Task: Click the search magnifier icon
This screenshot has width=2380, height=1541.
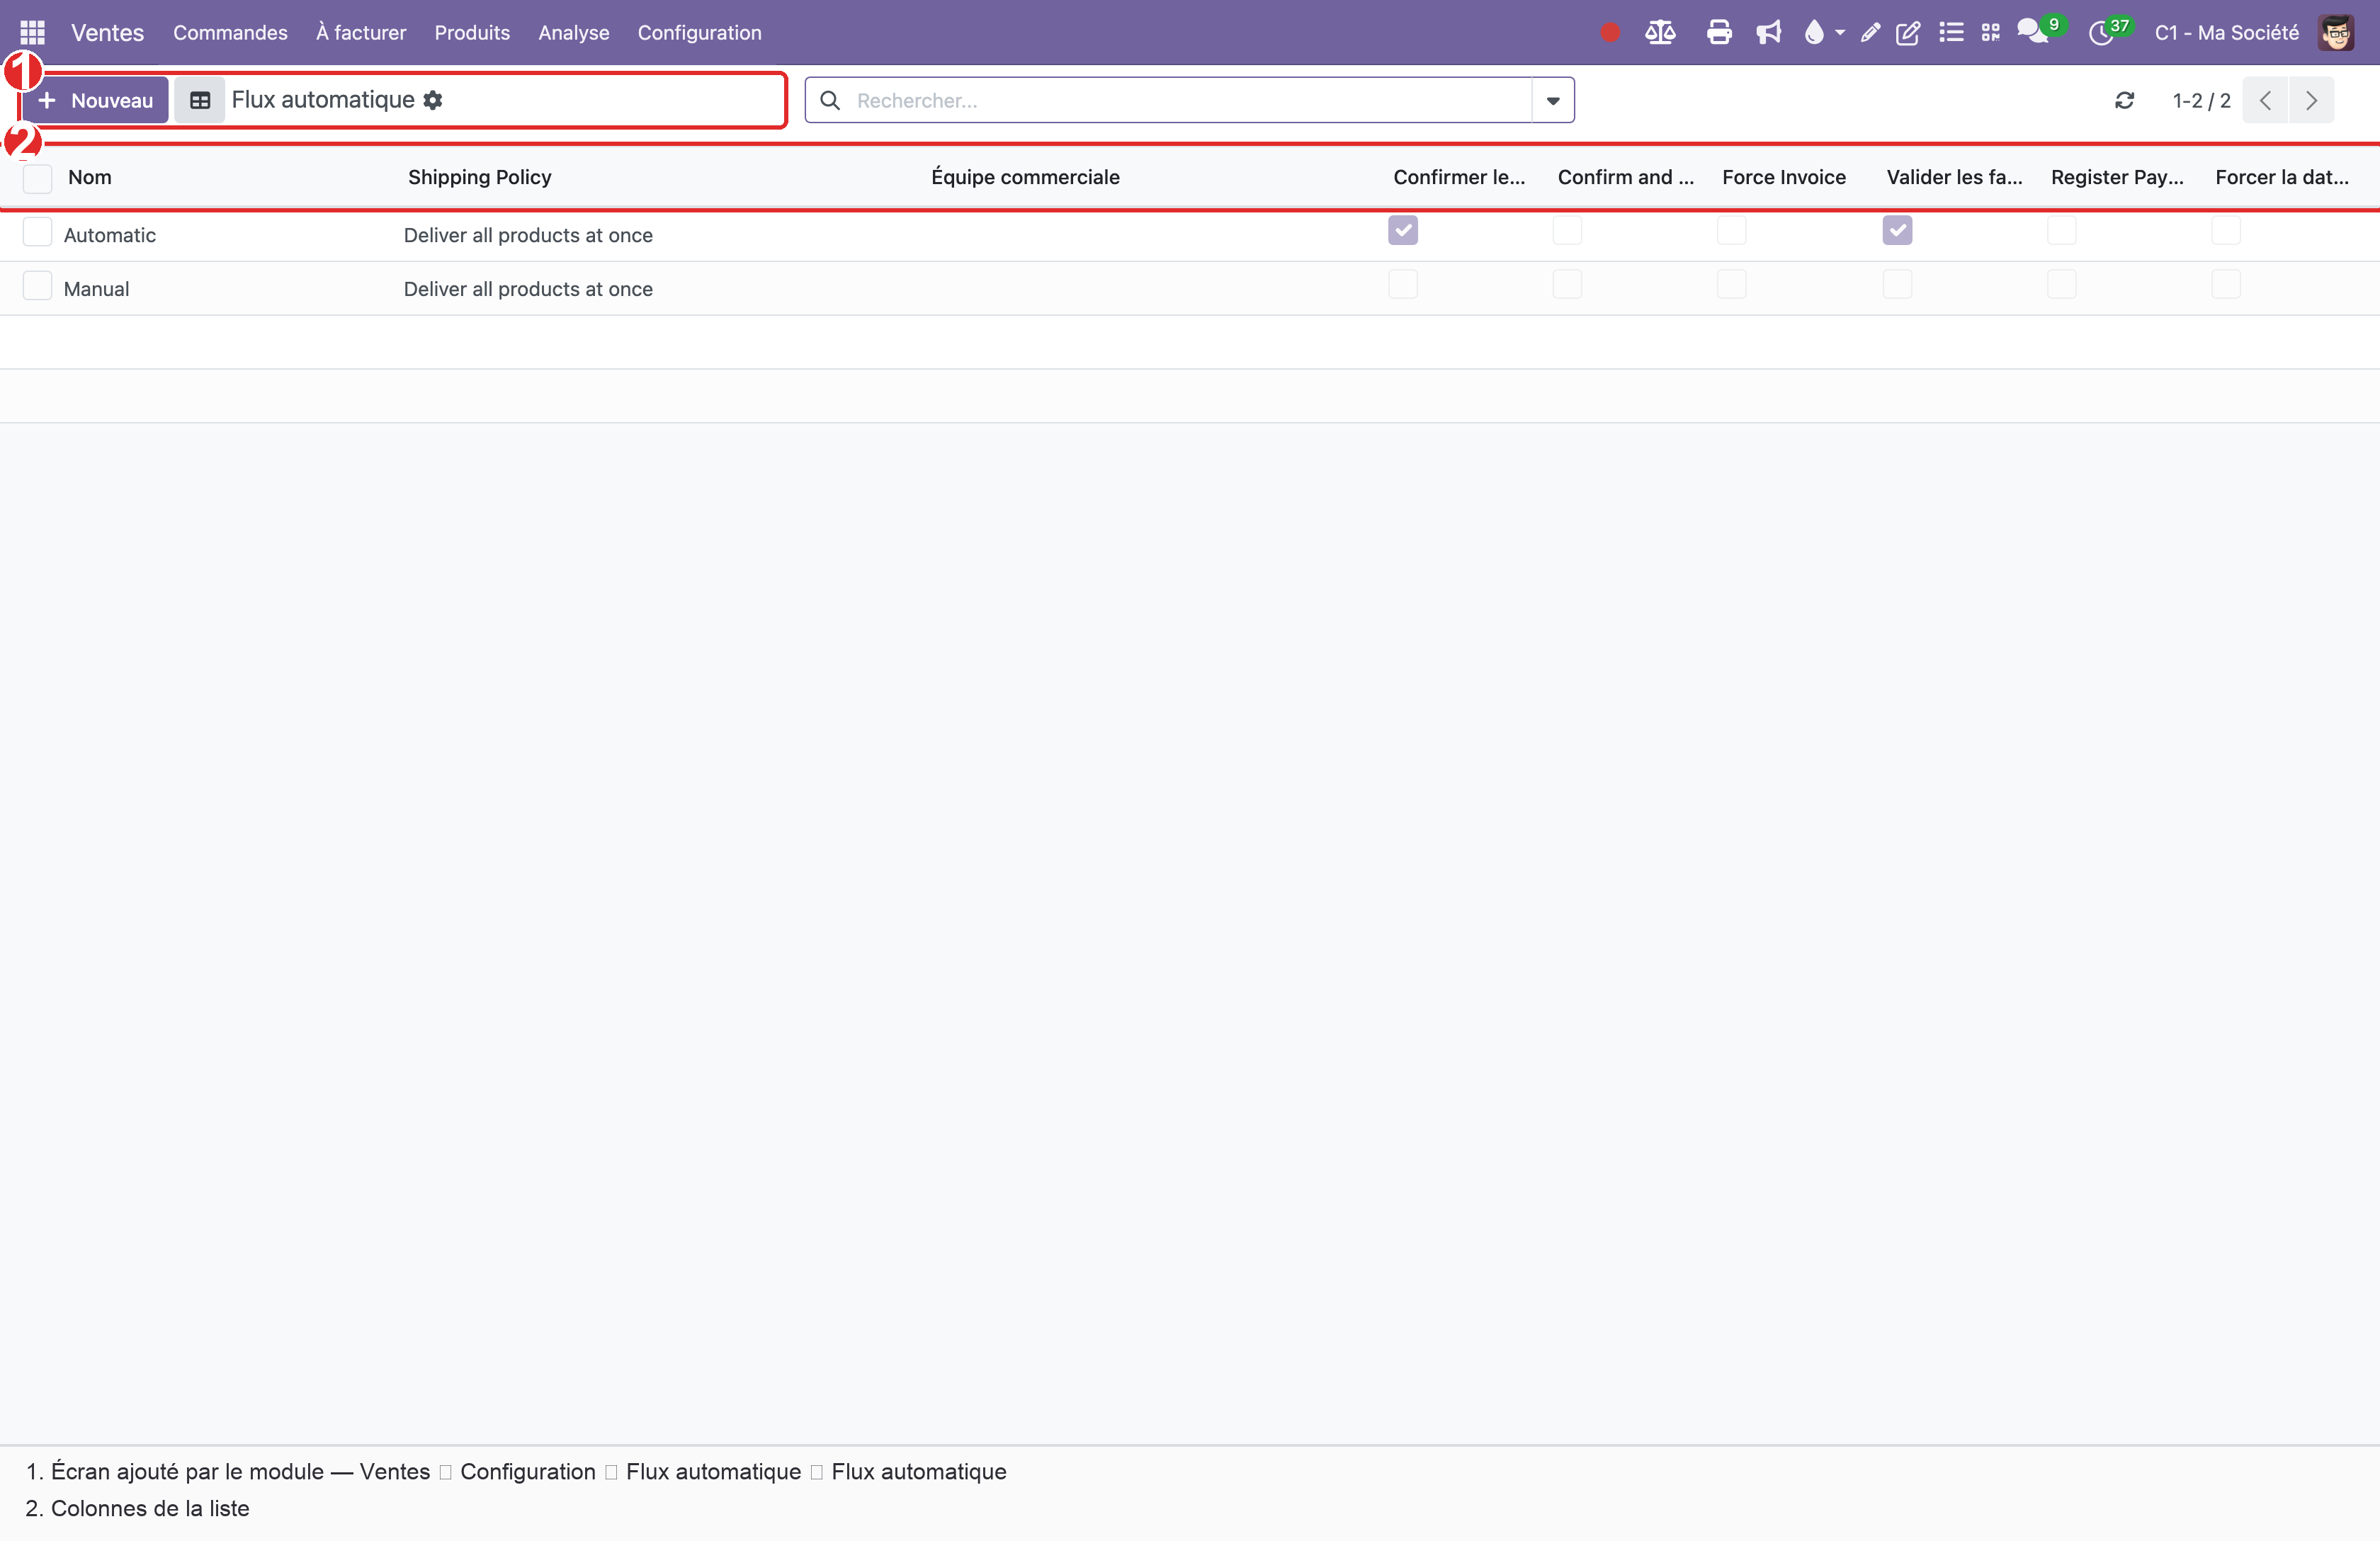Action: (x=830, y=100)
